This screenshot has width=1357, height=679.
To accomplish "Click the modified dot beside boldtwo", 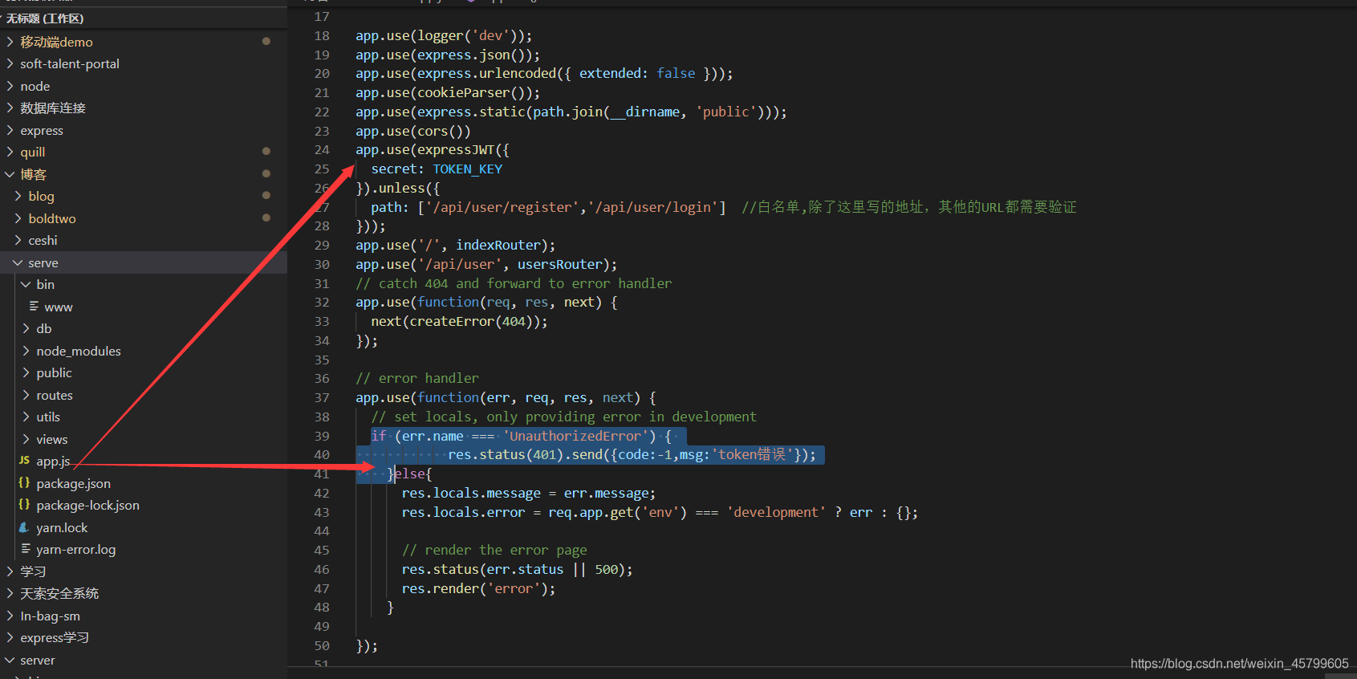I will point(266,218).
